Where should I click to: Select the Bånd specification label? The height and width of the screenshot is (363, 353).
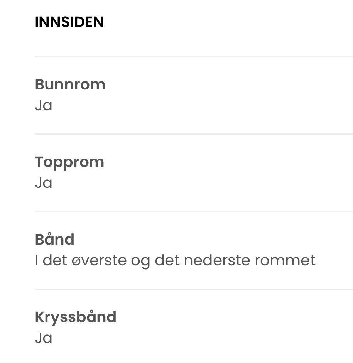[55, 239]
